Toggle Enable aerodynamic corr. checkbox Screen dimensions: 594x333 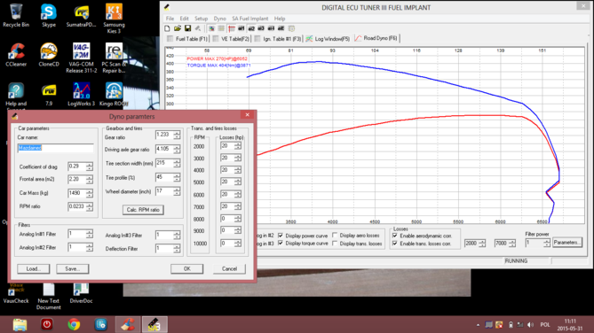click(x=395, y=236)
